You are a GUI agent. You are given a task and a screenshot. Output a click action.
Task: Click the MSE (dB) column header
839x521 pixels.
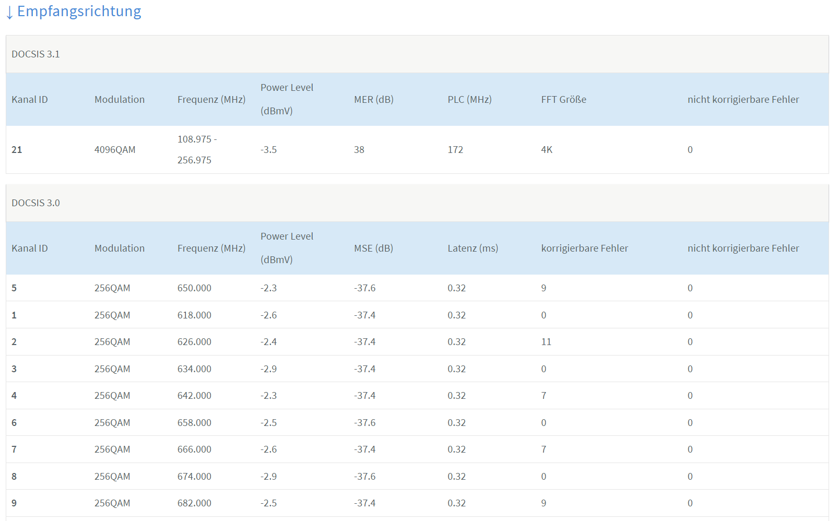373,248
